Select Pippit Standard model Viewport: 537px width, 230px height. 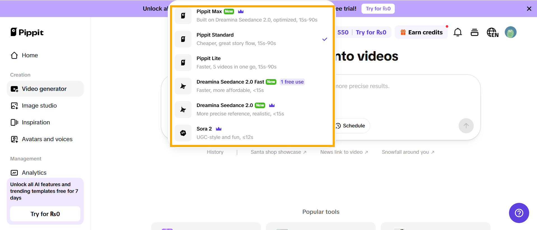pos(252,39)
